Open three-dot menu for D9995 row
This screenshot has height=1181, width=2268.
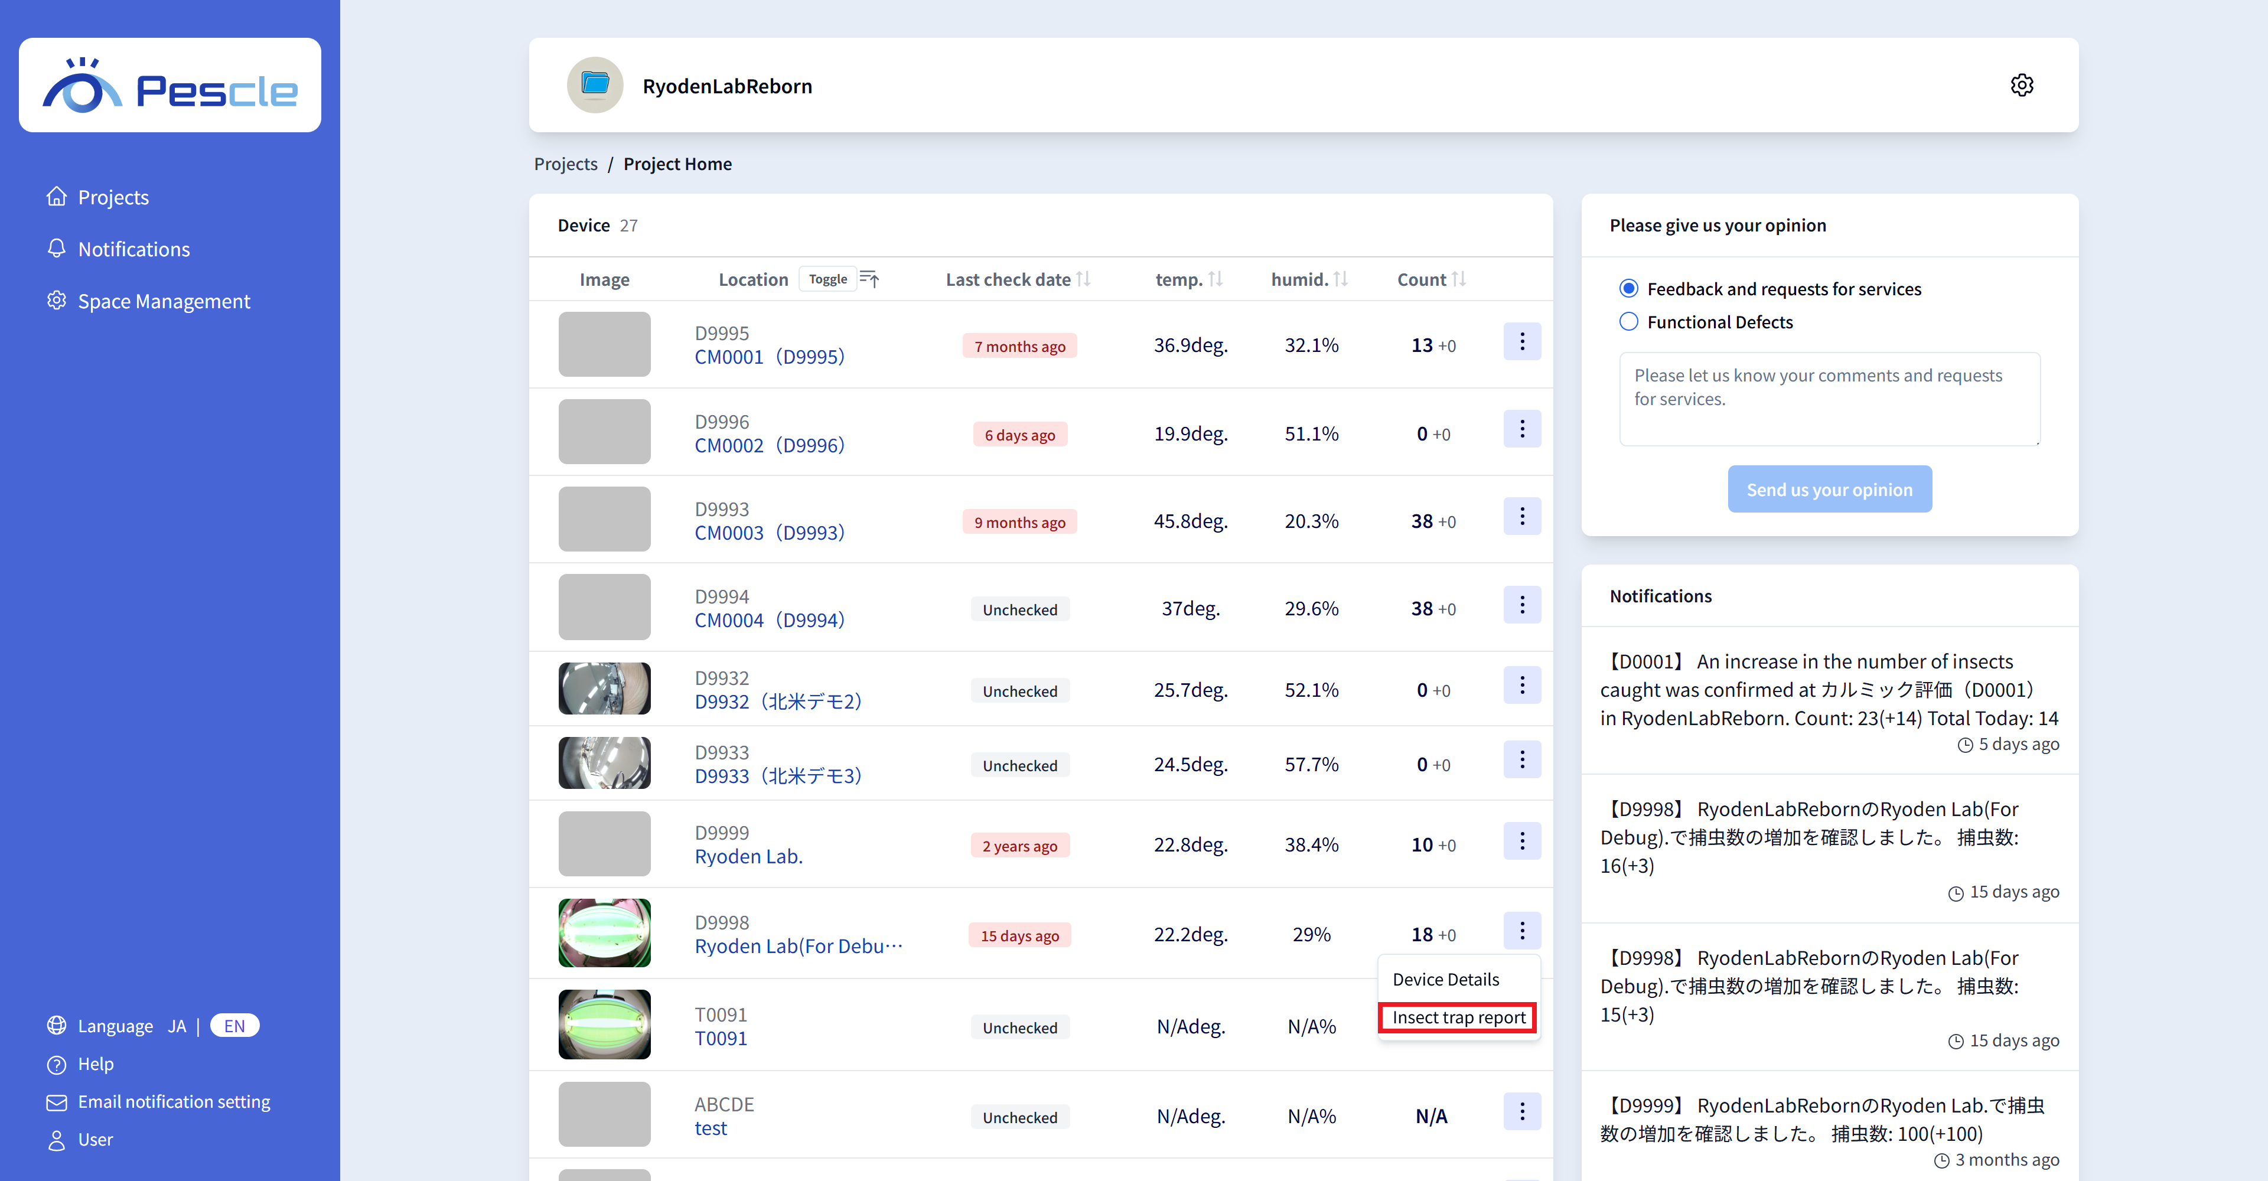(x=1521, y=341)
